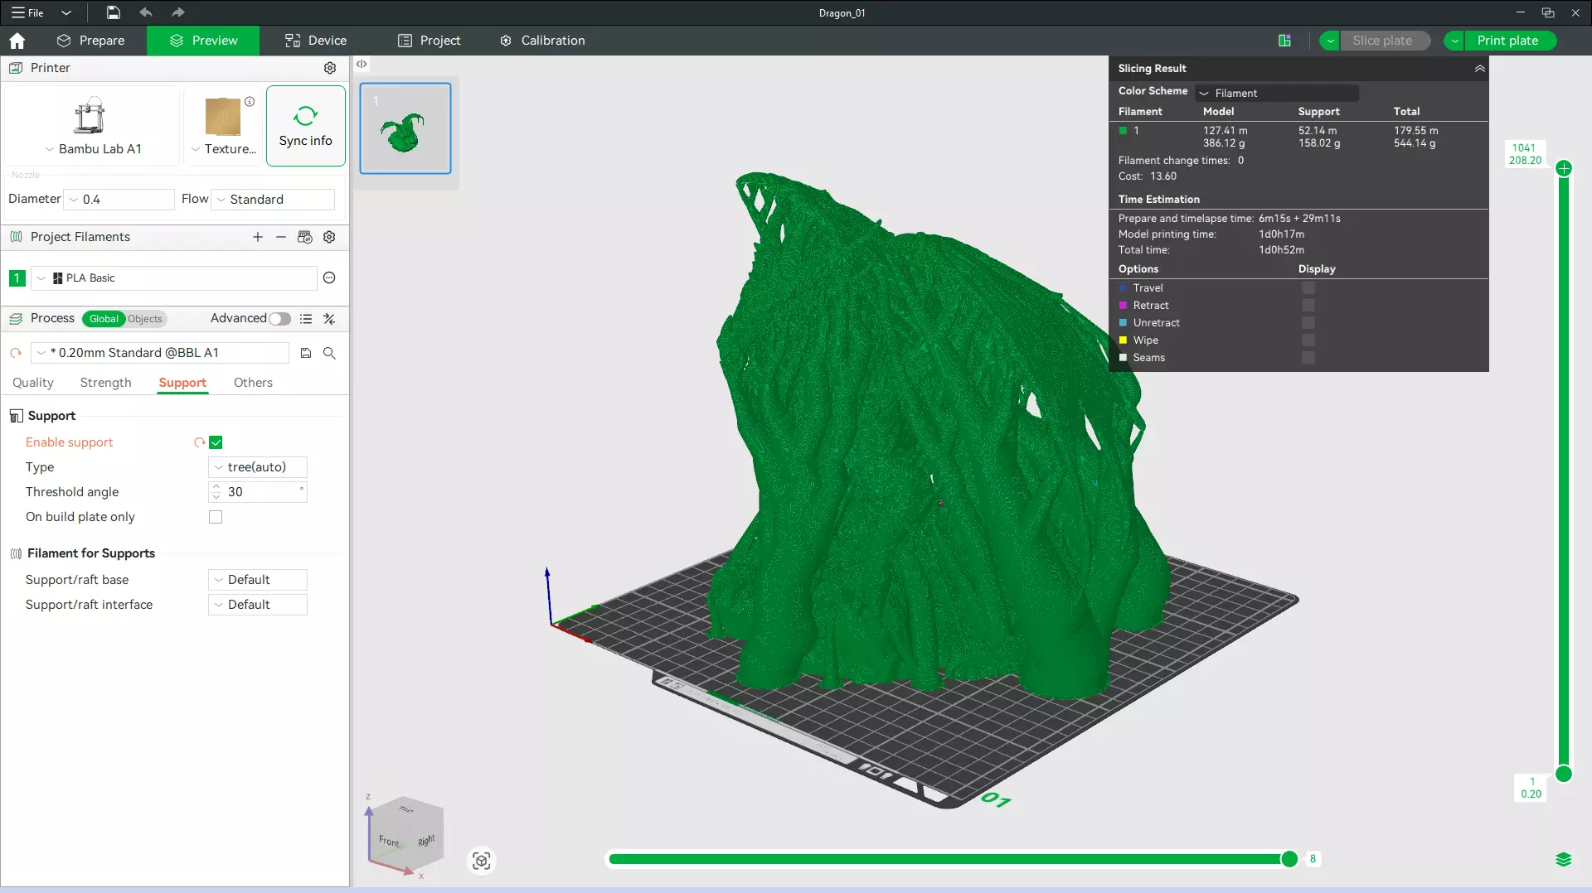The image size is (1592, 893).
Task: Click the undo arrow icon
Action: click(x=146, y=12)
